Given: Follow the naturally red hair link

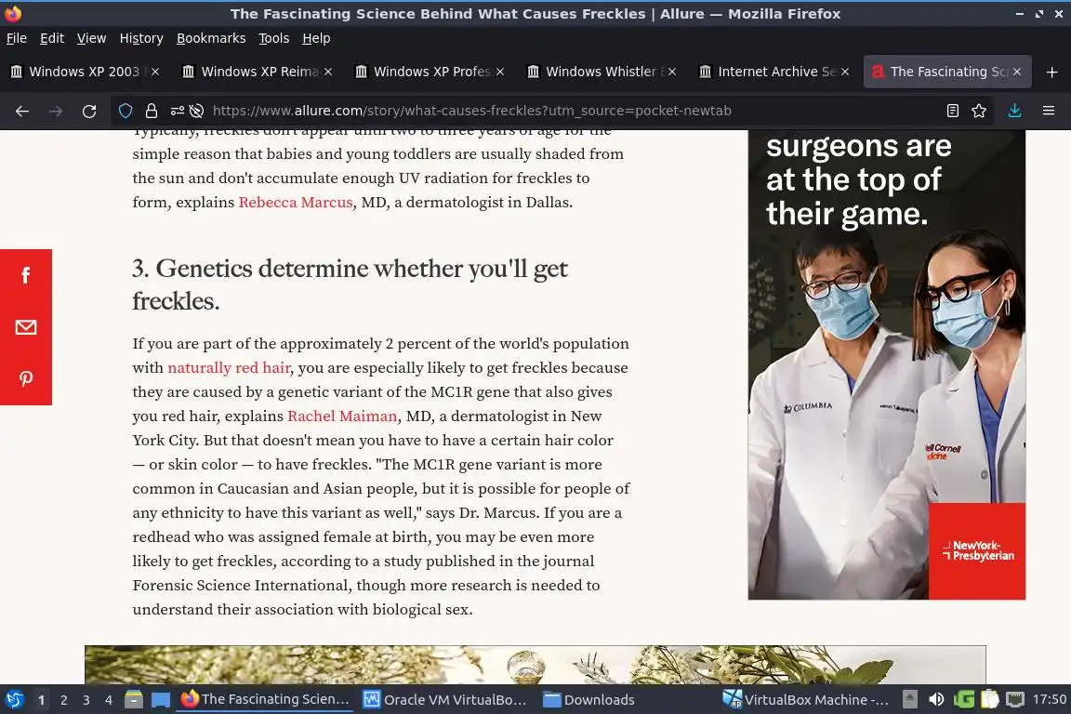Looking at the screenshot, I should (230, 367).
